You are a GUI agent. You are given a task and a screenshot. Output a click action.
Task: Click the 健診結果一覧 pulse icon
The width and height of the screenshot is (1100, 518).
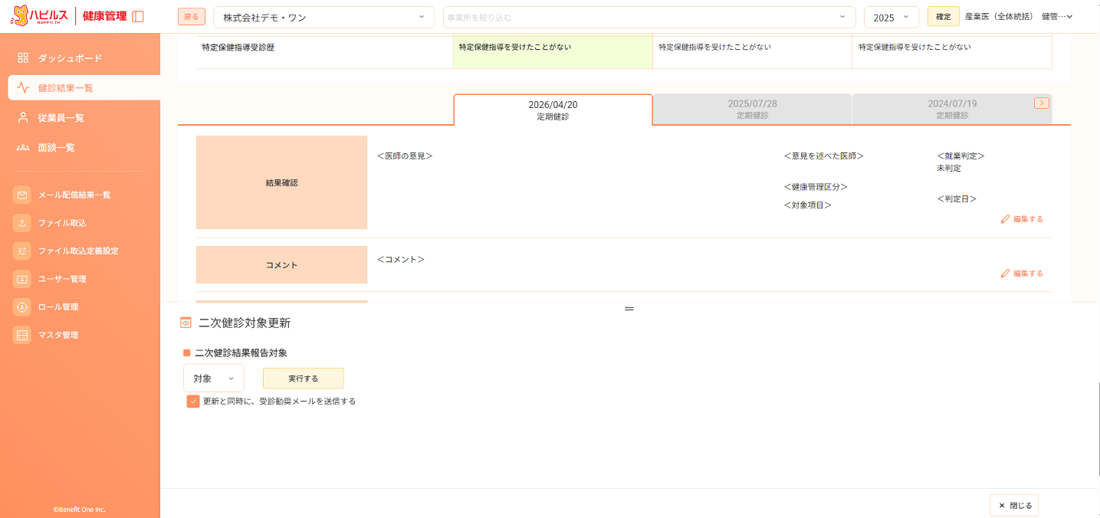[23, 88]
